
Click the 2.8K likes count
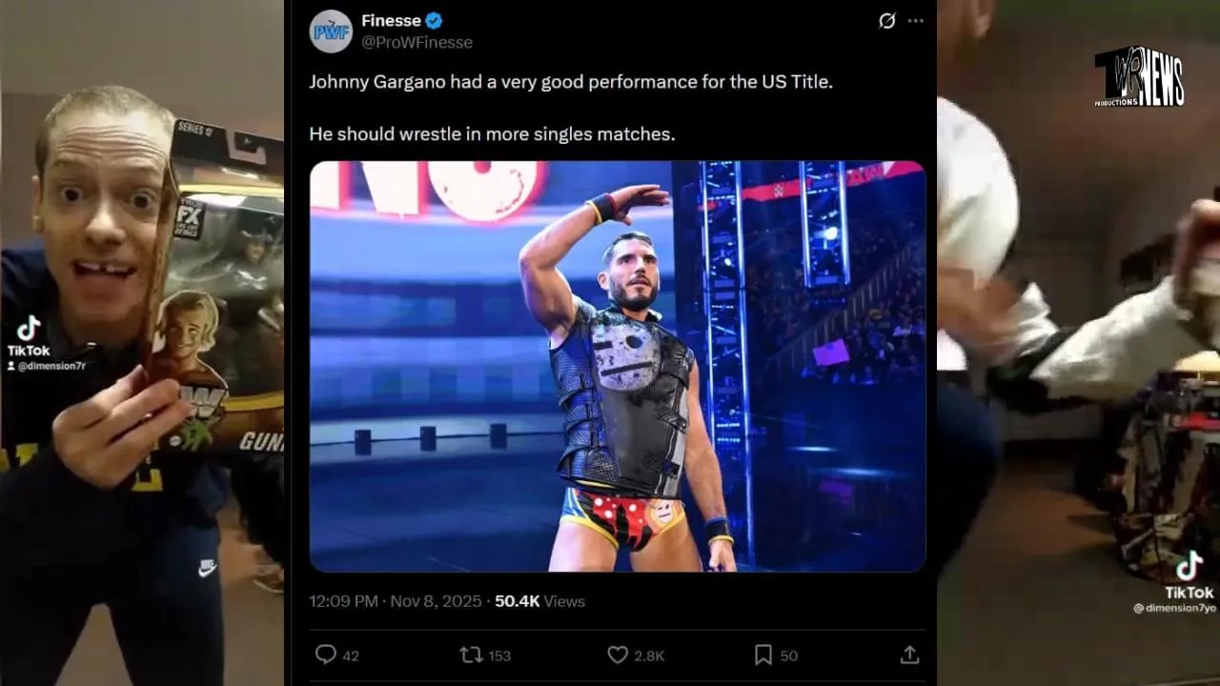tap(649, 656)
